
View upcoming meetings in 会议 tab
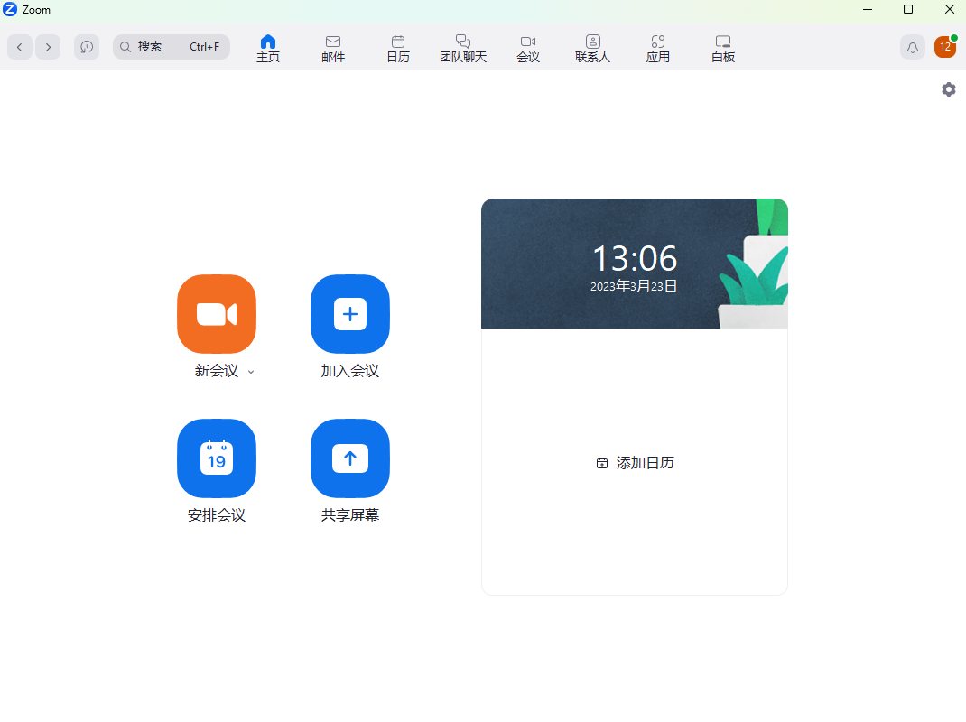pos(527,47)
